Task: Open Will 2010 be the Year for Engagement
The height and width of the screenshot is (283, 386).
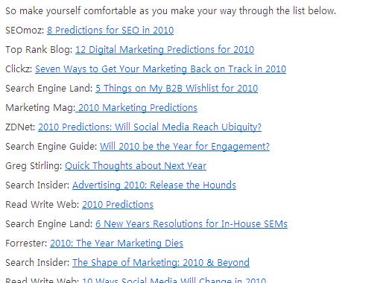Action: pos(185,147)
